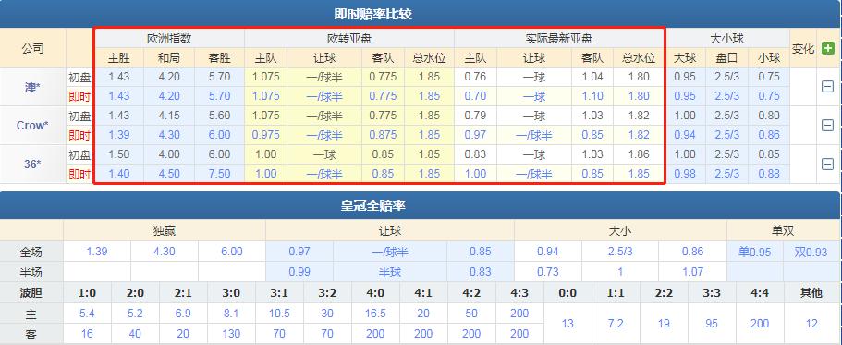
Task: Click 16.5 home odds under score 4:0
Action: [x=375, y=314]
